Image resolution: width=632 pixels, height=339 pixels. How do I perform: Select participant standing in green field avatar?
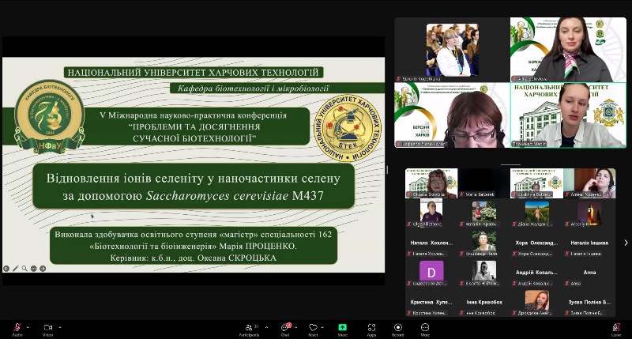pyautogui.click(x=536, y=213)
